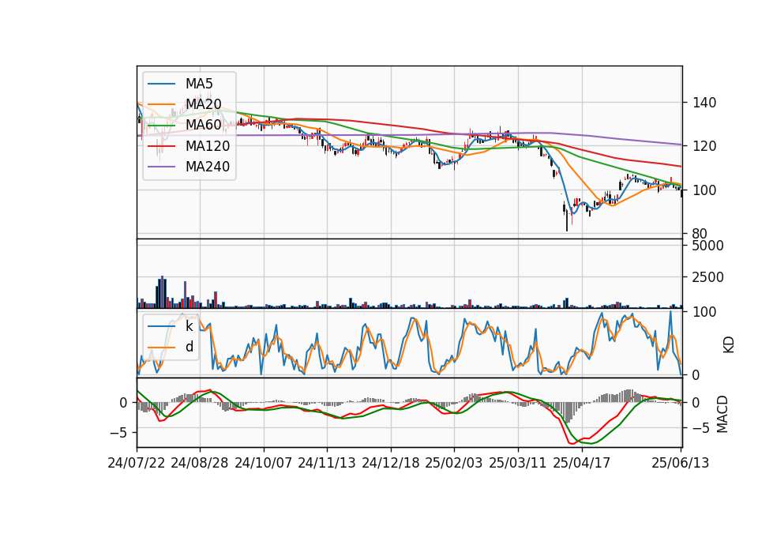Click the 25/03/11 date tick label

coord(518,463)
